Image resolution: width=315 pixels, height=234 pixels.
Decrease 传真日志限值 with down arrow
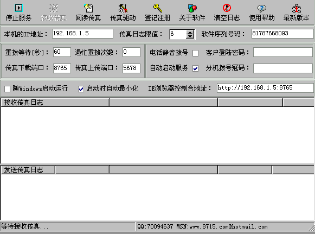[190, 36]
